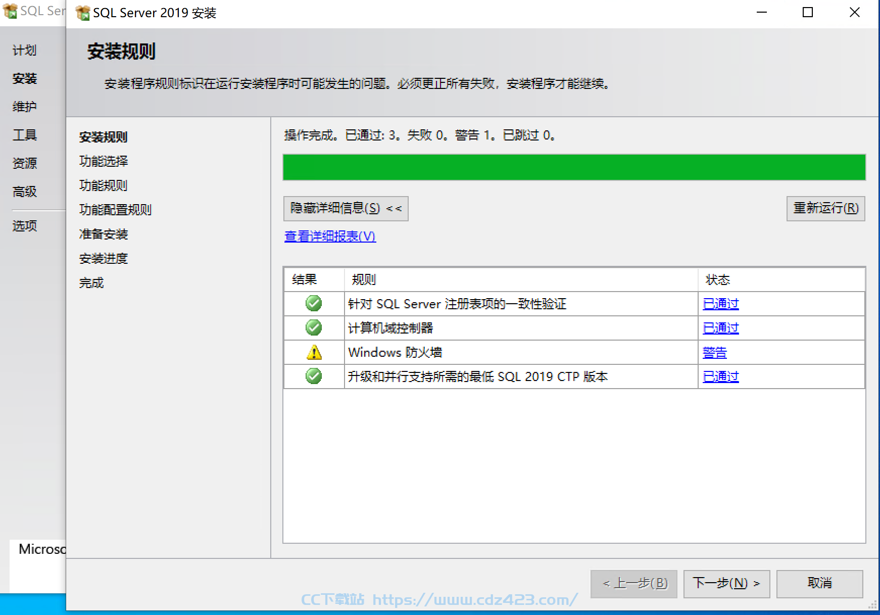This screenshot has height=615, width=880.
Task: Open 已通过 status for registry consistency rule
Action: pos(721,304)
